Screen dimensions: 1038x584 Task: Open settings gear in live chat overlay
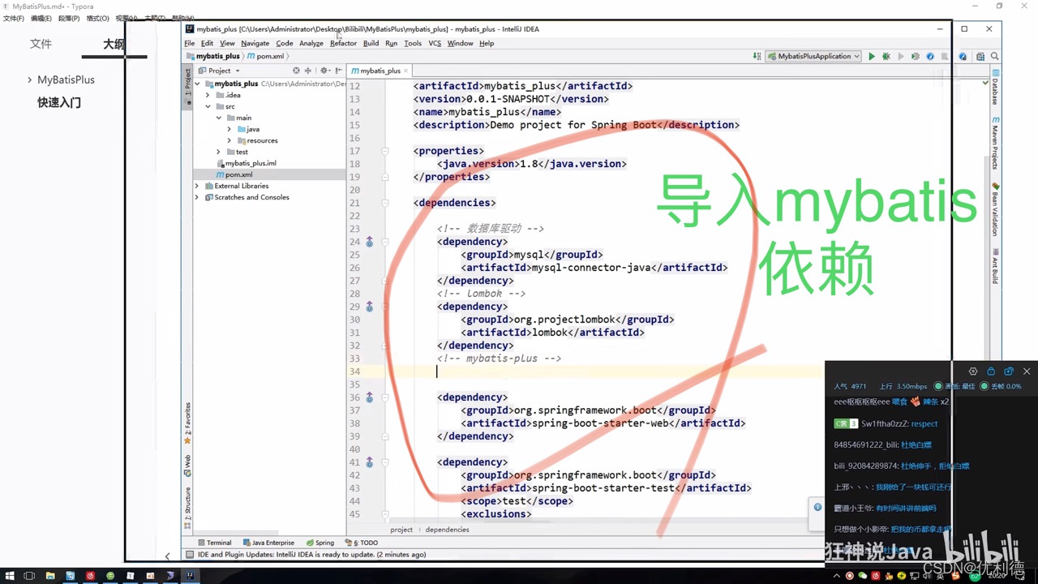pos(973,371)
